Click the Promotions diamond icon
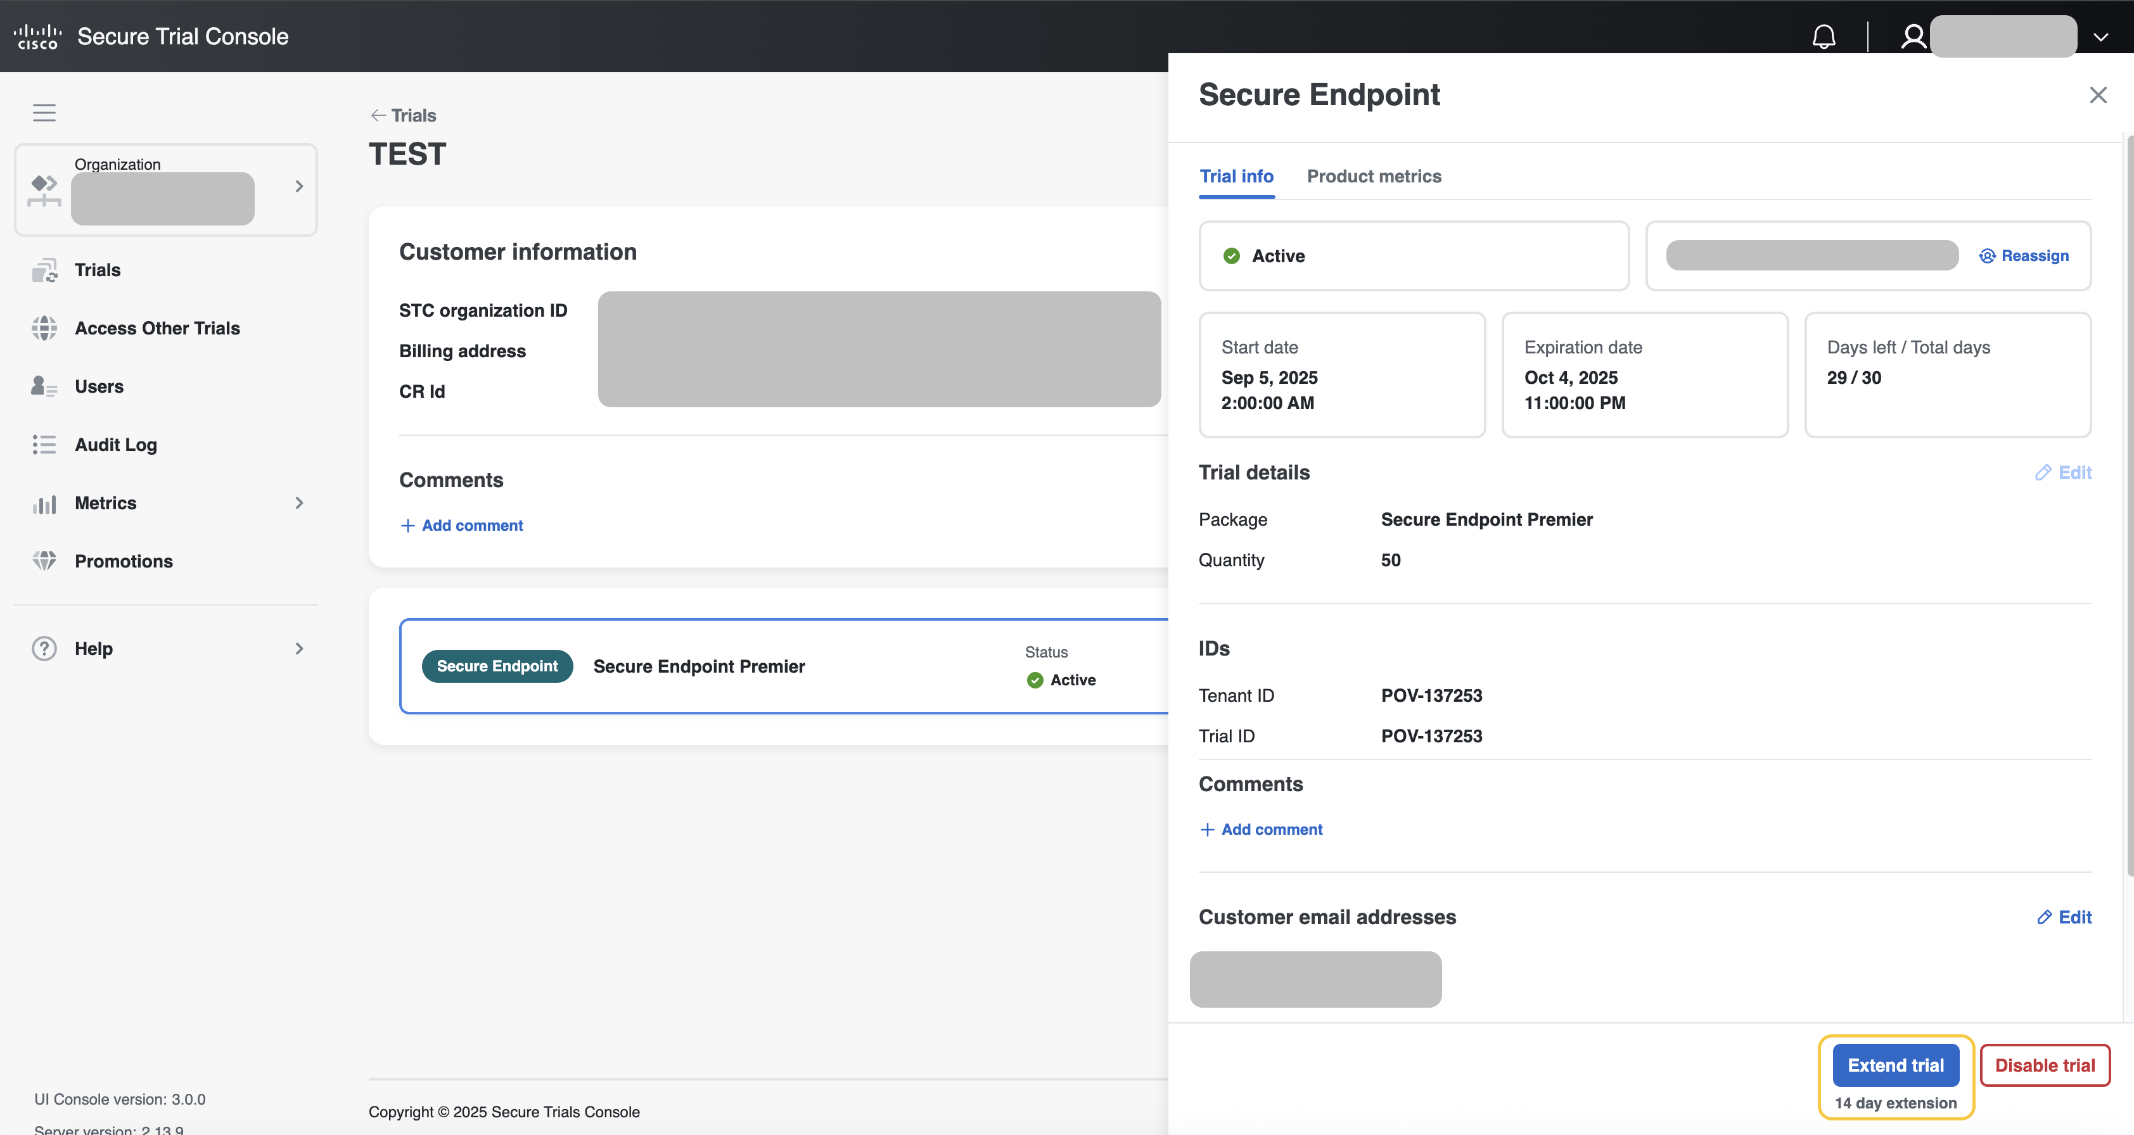The height and width of the screenshot is (1135, 2134). pyautogui.click(x=45, y=561)
